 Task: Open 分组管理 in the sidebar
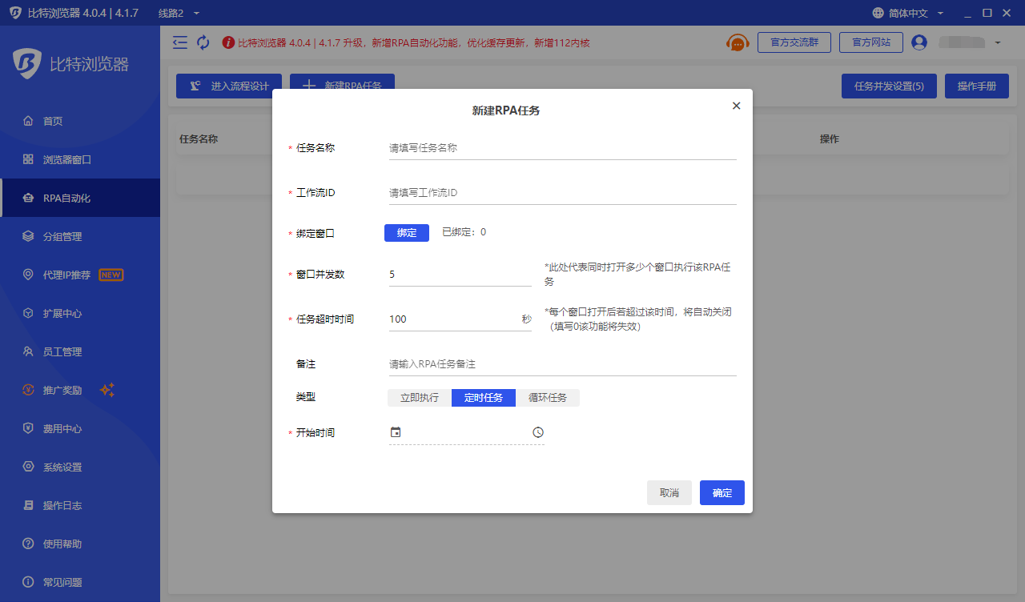point(80,236)
